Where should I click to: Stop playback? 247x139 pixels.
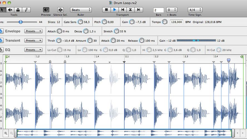(106, 10)
